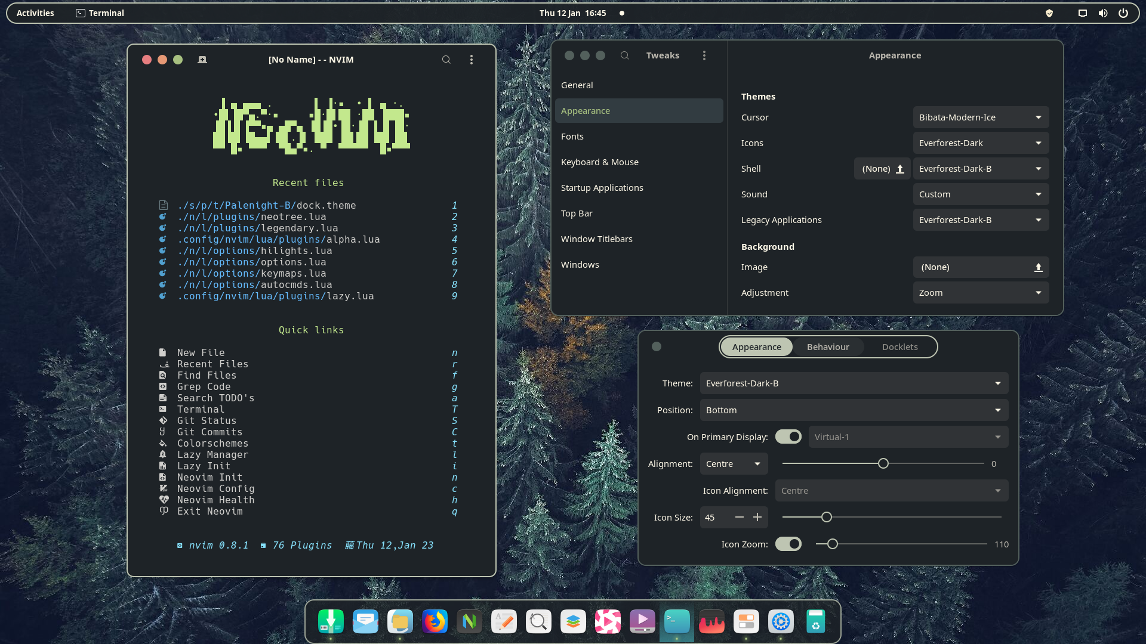The image size is (1146, 644).
Task: Click the search icon in NVIM titlebar
Action: (446, 60)
